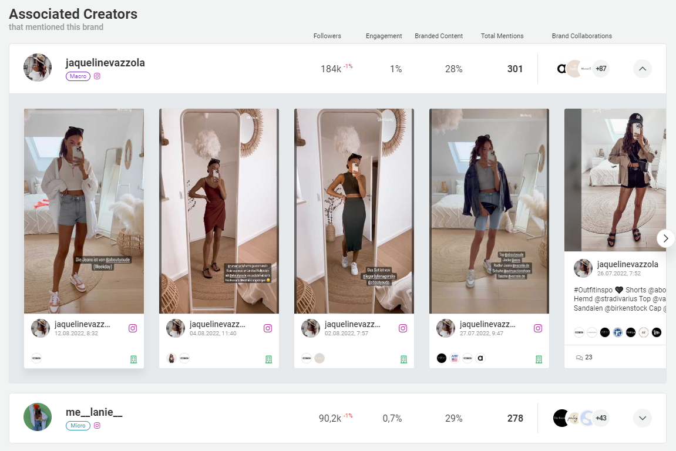Click me__lanie__ profile avatar
This screenshot has height=451, width=676.
(x=38, y=418)
